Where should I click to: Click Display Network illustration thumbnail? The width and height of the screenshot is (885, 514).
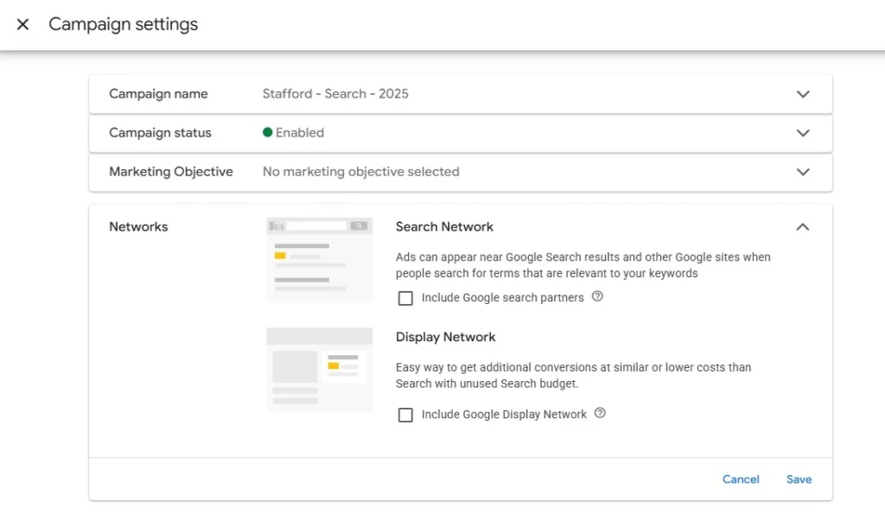point(320,370)
